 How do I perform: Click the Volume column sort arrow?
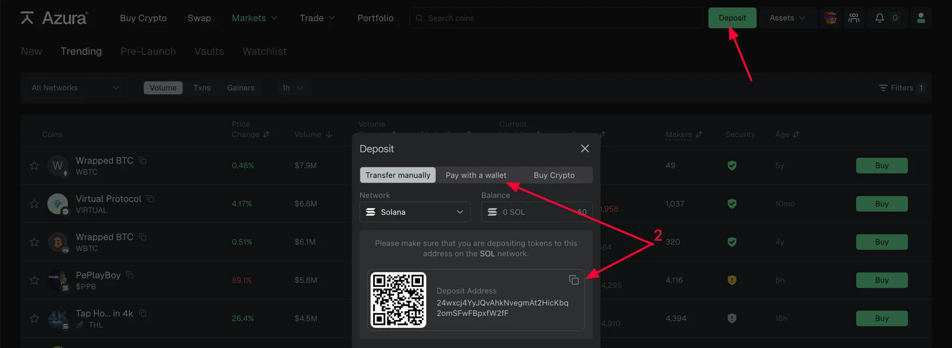pos(329,134)
